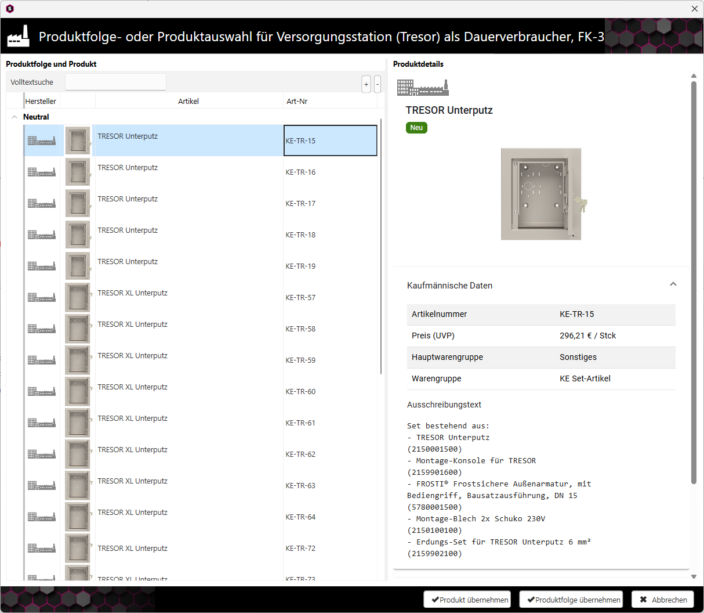This screenshot has height=613, width=704.
Task: Click the manufacturer logo in Produktdetails
Action: tap(423, 87)
